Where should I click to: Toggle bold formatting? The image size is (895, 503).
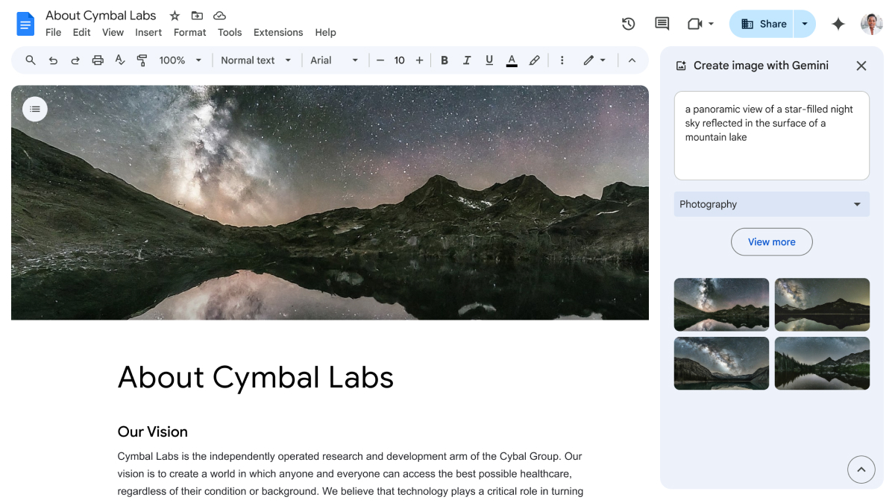tap(445, 60)
